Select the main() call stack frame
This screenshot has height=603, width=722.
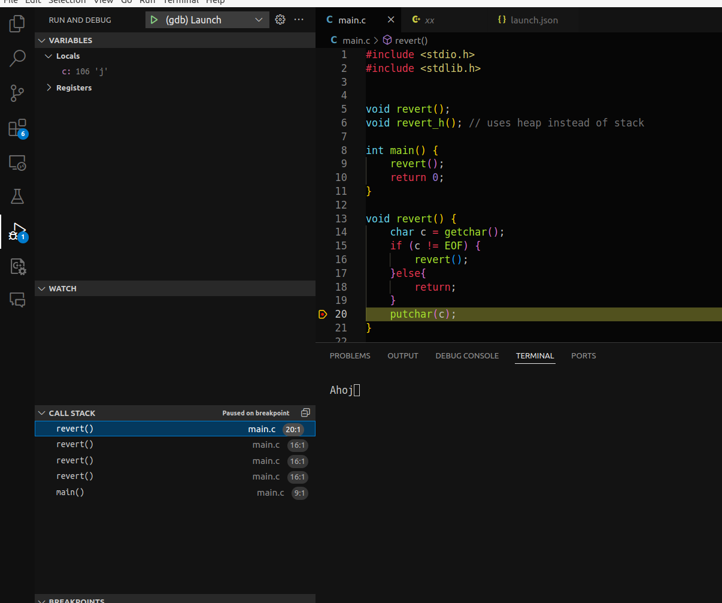pos(70,492)
